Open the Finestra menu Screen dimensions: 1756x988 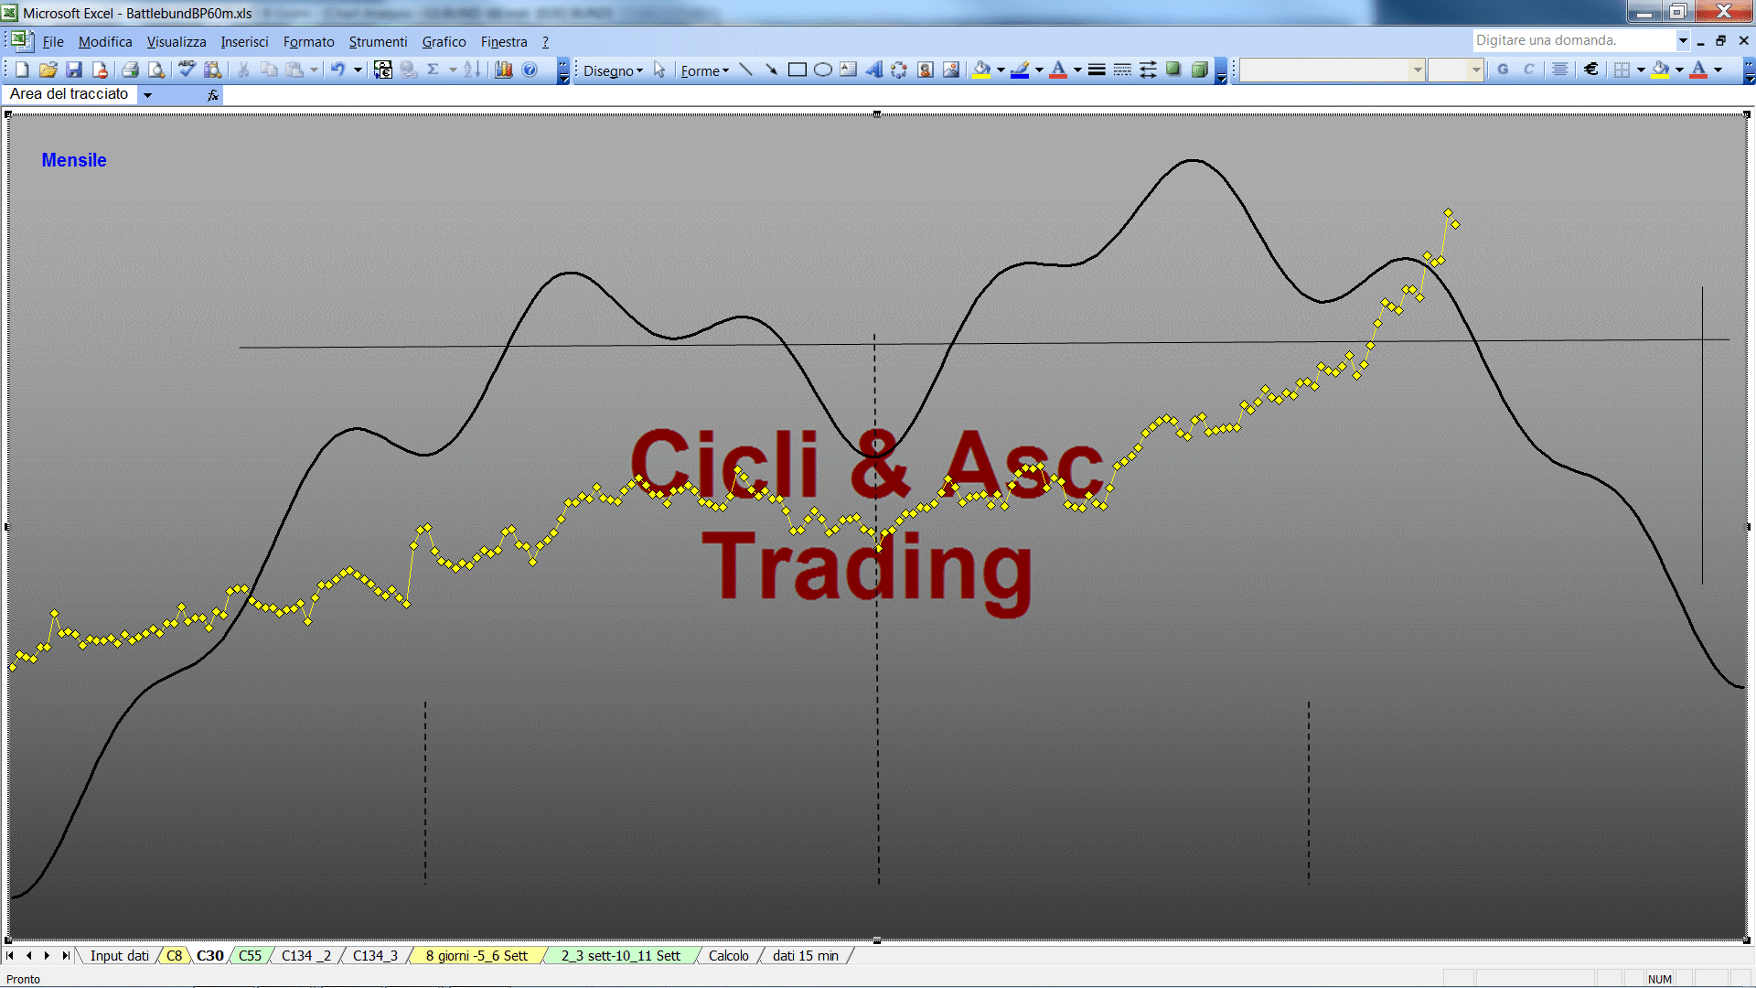(x=504, y=41)
